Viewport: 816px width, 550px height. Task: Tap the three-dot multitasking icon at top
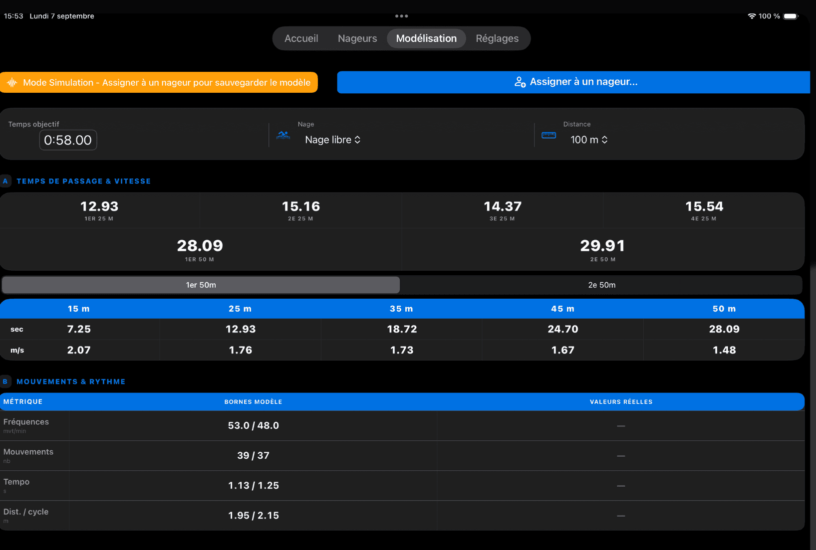401,16
